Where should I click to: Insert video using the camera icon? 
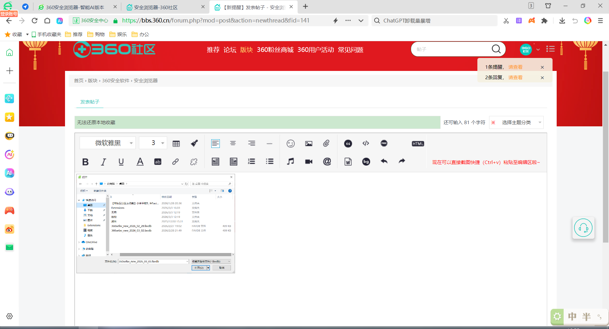pos(309,161)
